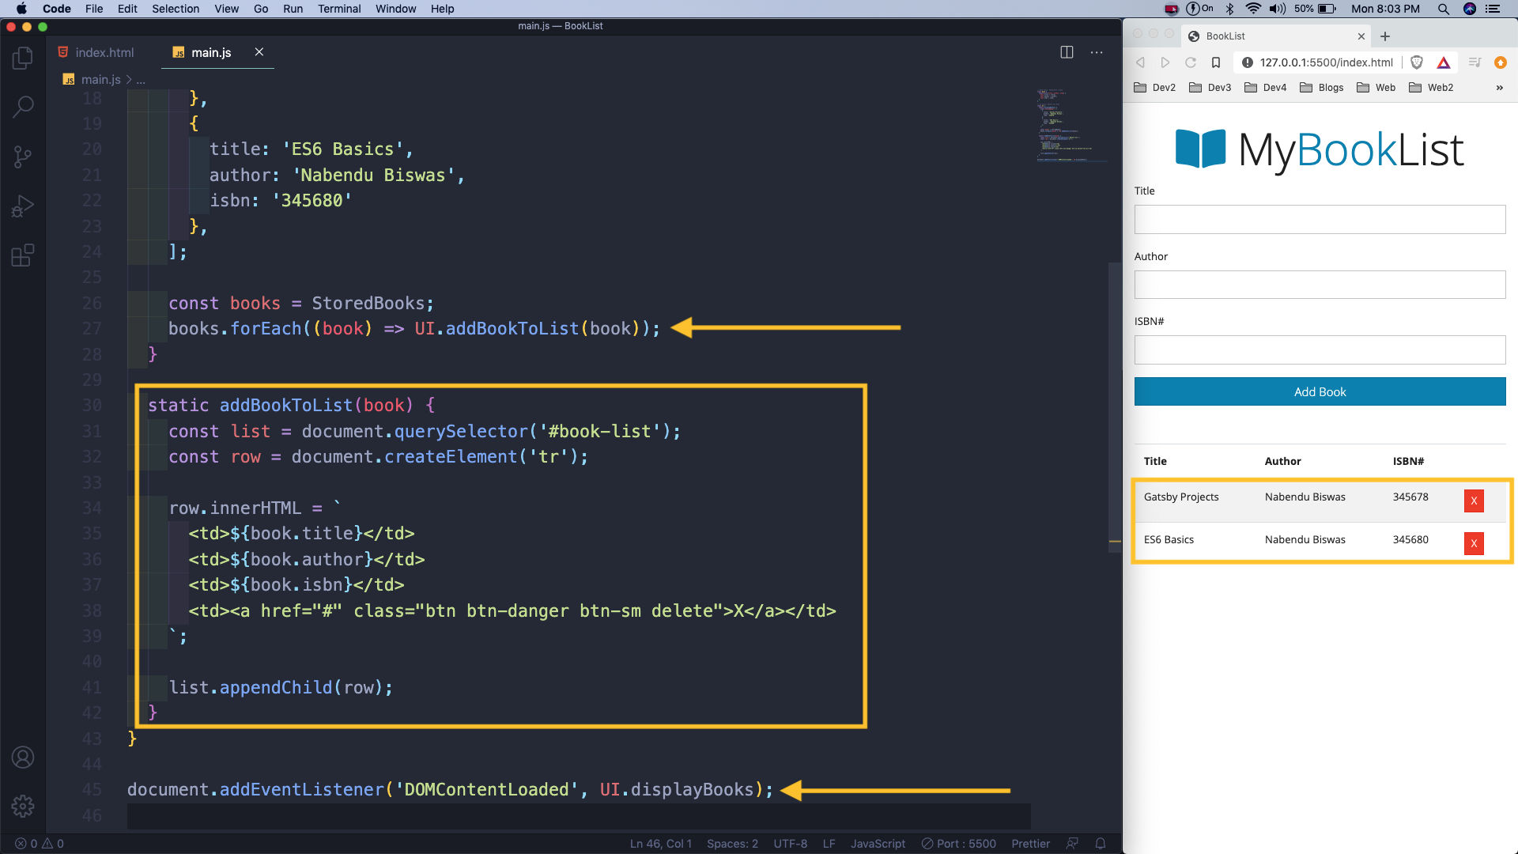Switch to the index.html tab
Screen dimensions: 1518x854
click(x=96, y=52)
